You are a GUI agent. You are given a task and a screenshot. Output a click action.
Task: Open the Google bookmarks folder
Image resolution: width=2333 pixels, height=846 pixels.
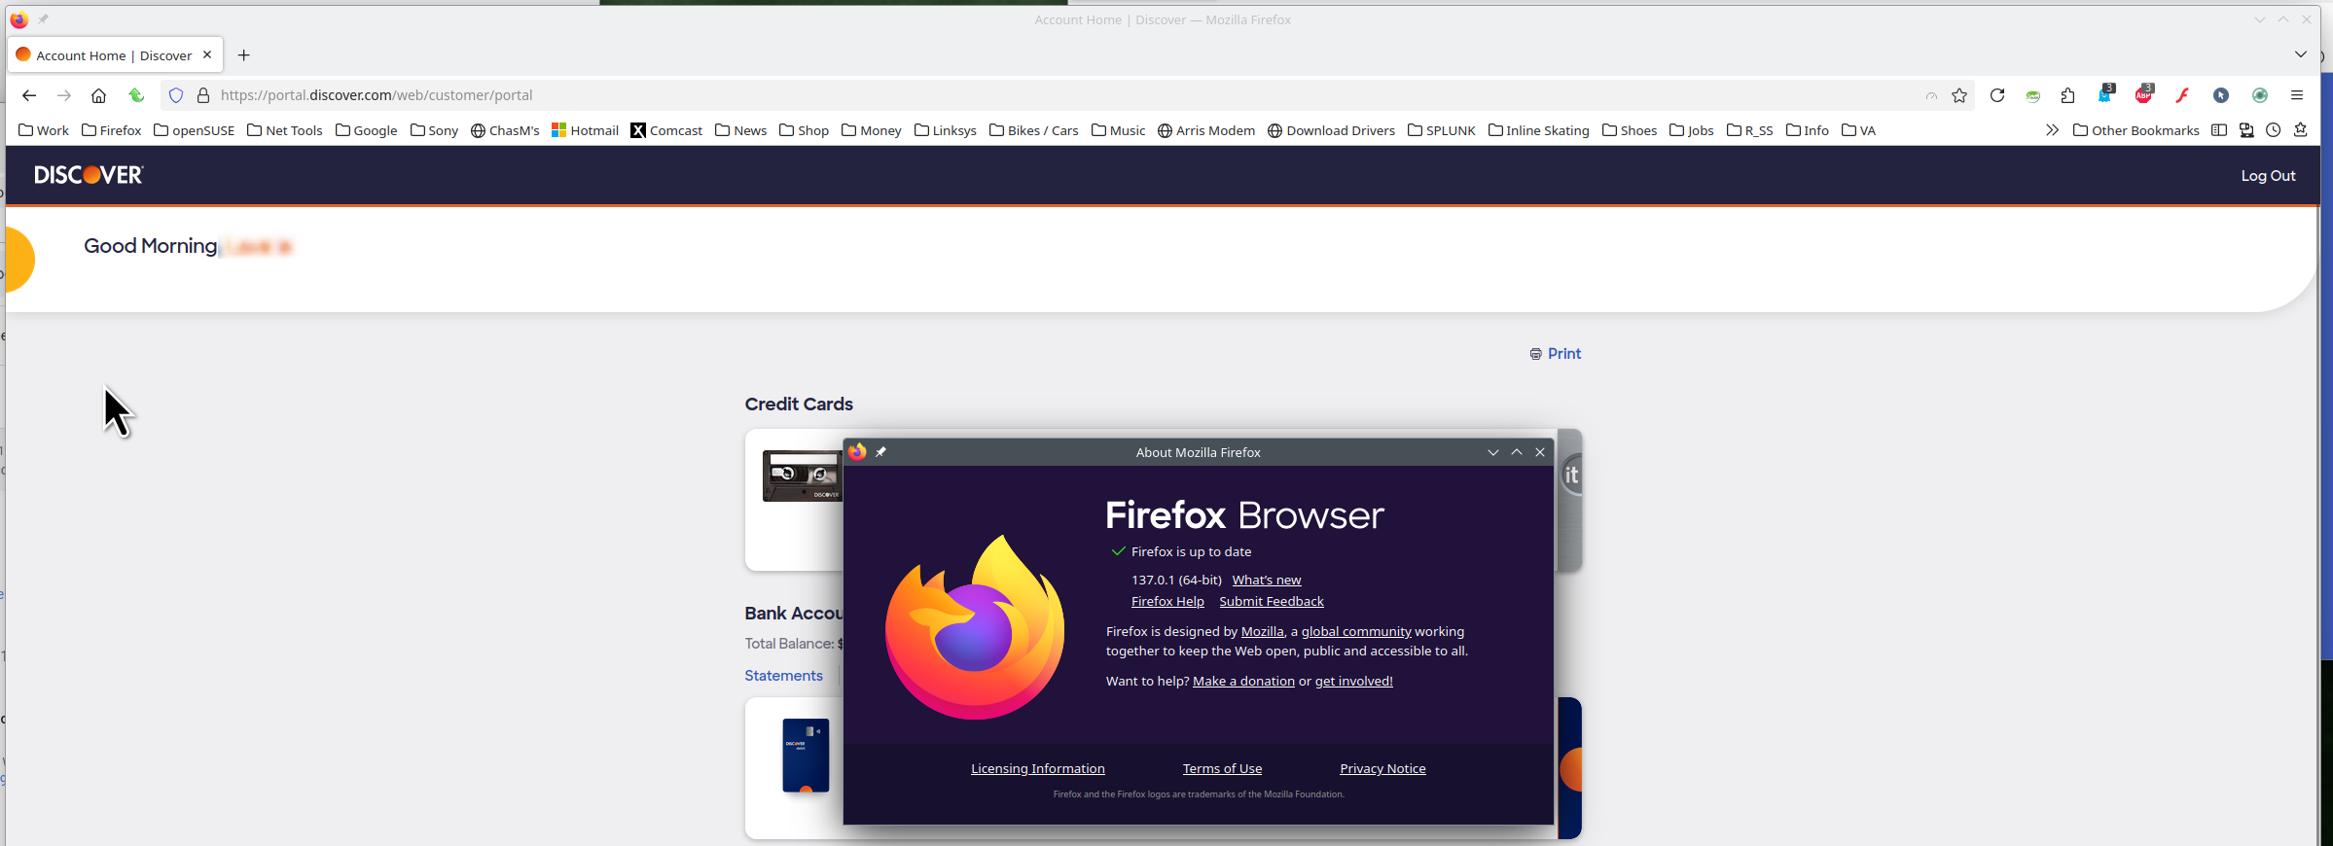367,130
